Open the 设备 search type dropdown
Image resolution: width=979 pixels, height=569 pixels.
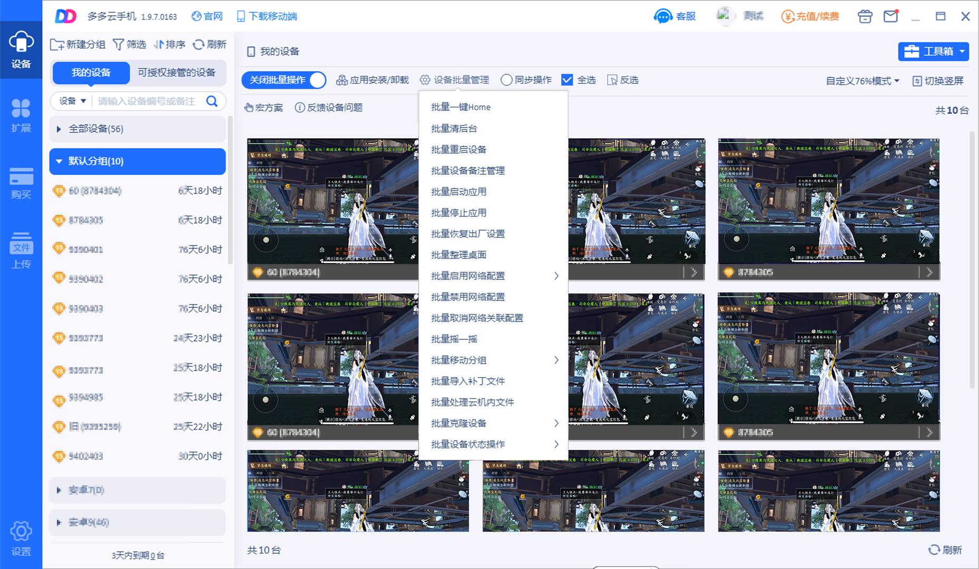[x=72, y=101]
